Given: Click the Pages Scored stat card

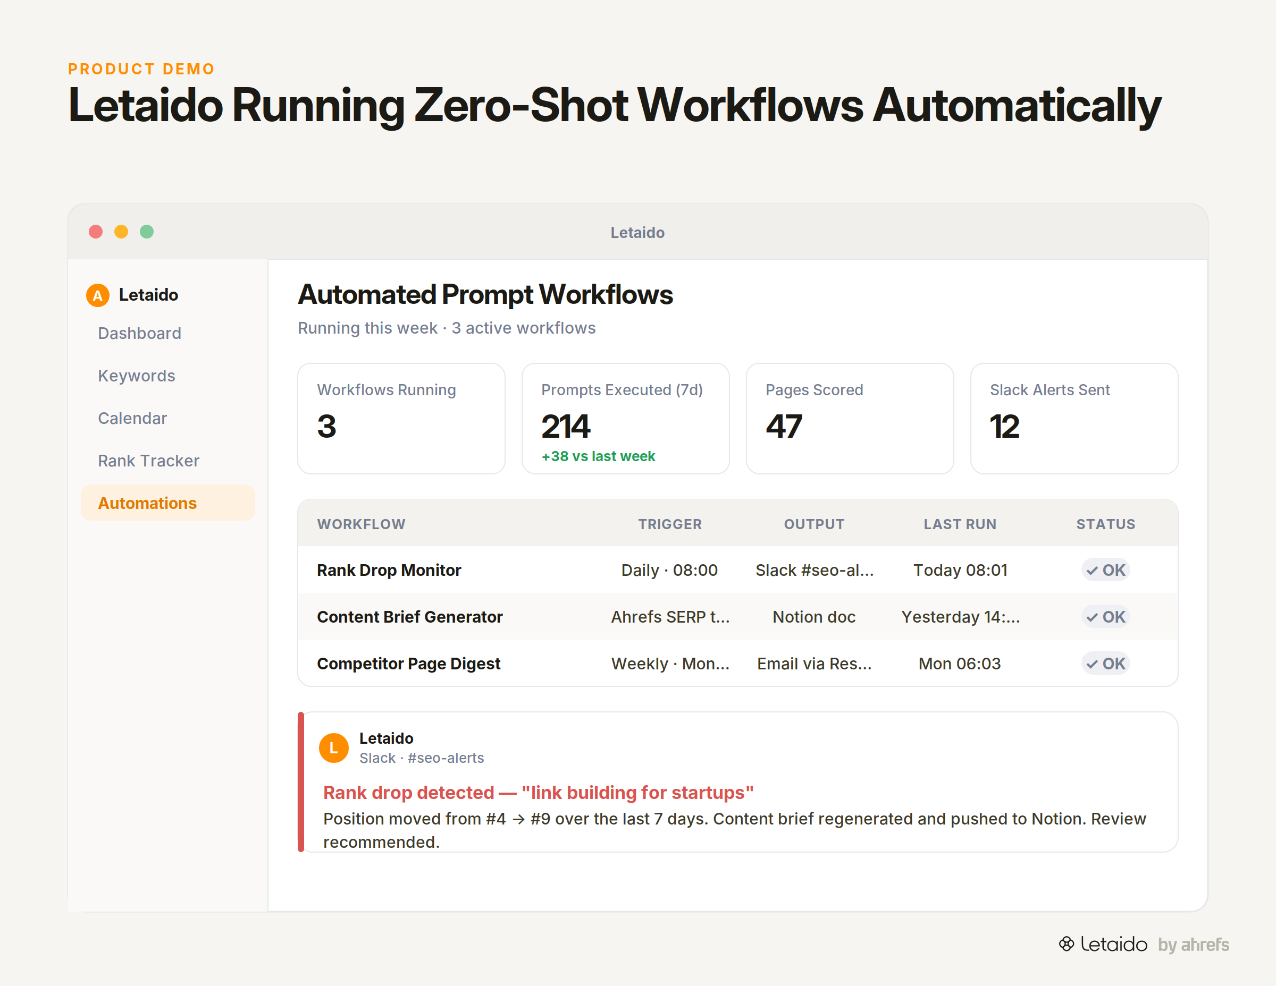Looking at the screenshot, I should 850,419.
